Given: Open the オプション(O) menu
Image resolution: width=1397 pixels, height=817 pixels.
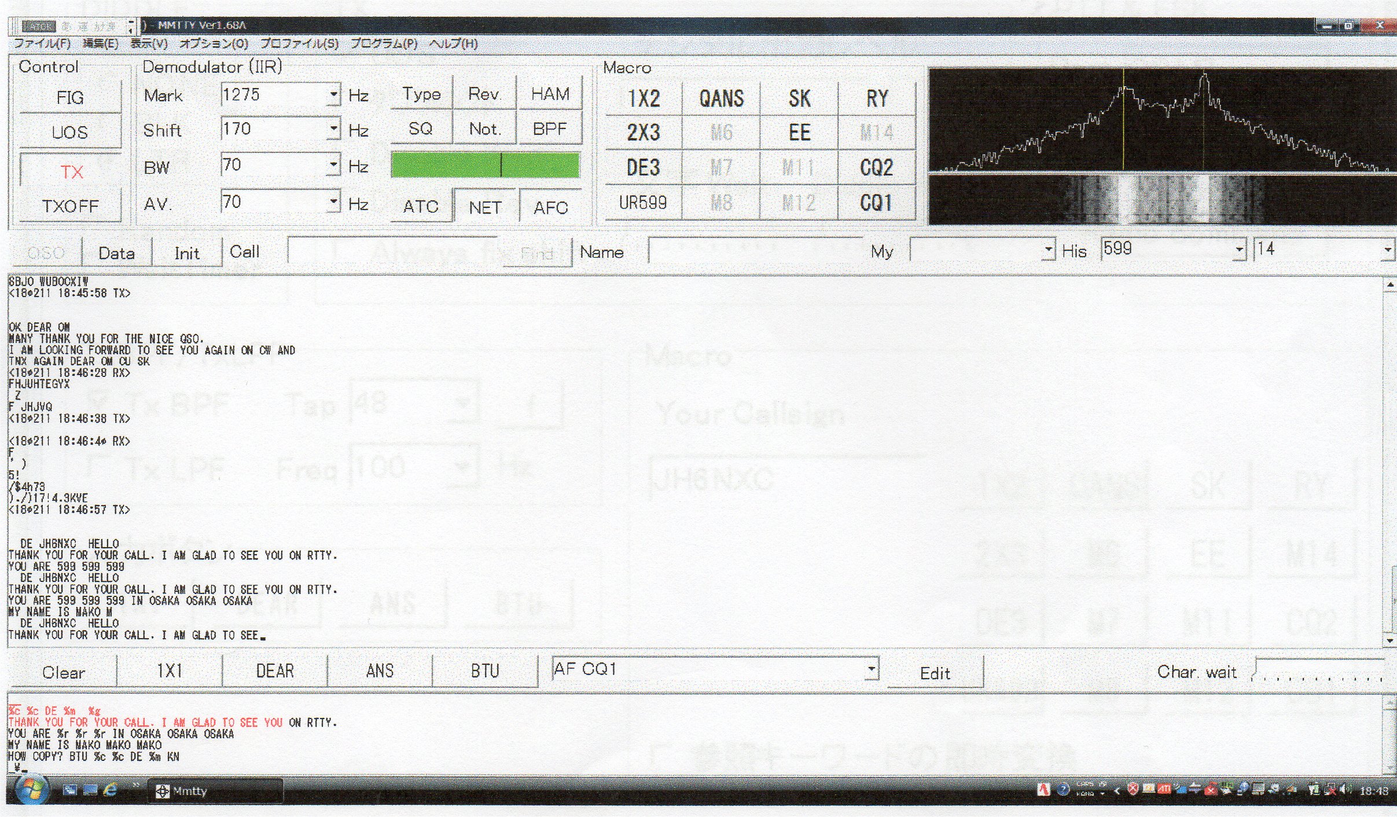Looking at the screenshot, I should pyautogui.click(x=214, y=43).
